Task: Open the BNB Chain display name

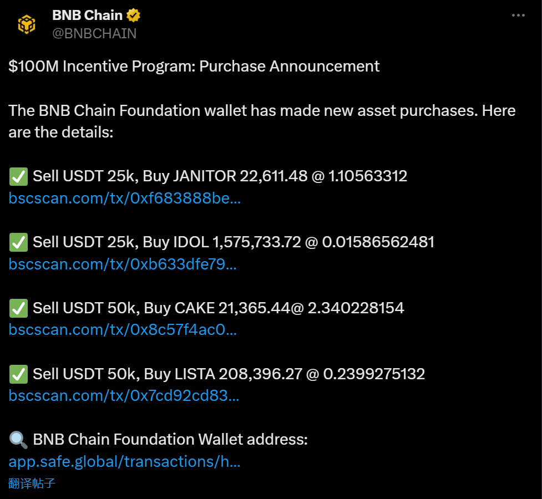Action: click(x=87, y=16)
